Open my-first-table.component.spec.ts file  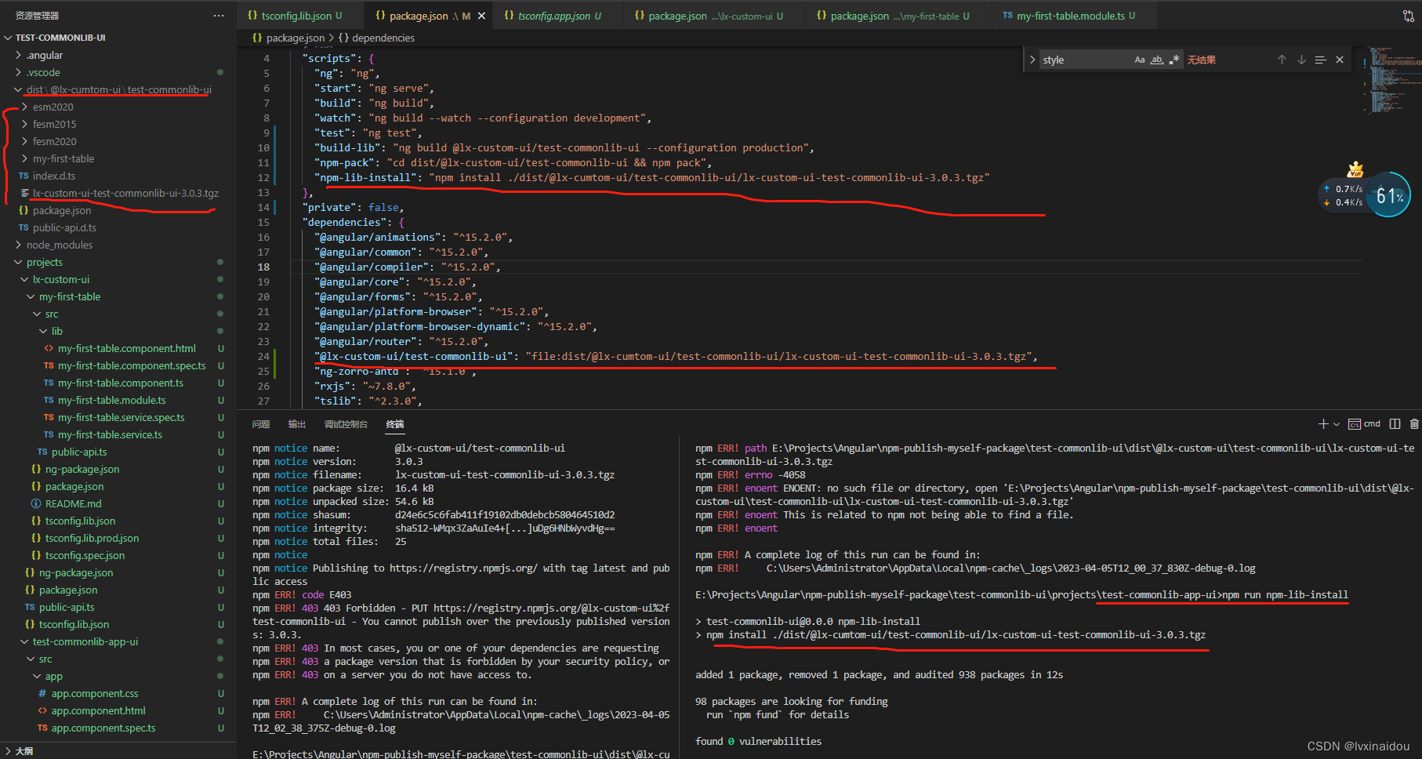click(132, 365)
